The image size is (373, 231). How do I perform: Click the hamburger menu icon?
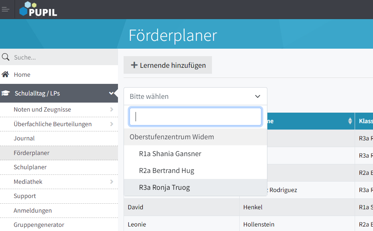[5, 9]
